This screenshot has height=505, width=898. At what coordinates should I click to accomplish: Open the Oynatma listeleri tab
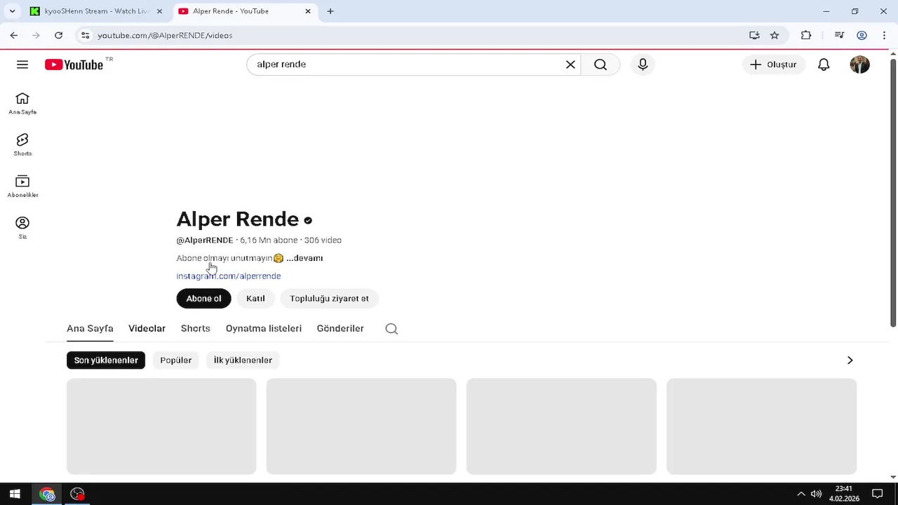(264, 328)
